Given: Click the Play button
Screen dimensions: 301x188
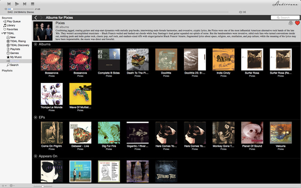Looking at the screenshot, I should (x=16, y=4).
